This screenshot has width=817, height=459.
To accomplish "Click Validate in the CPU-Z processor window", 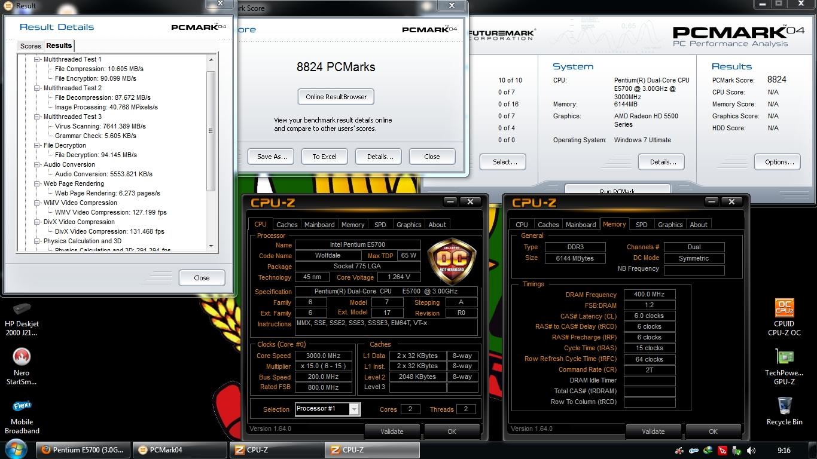I will (392, 432).
